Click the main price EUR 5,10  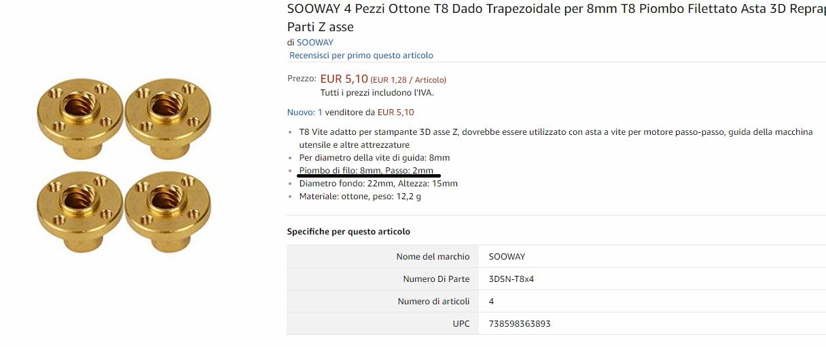(x=344, y=79)
